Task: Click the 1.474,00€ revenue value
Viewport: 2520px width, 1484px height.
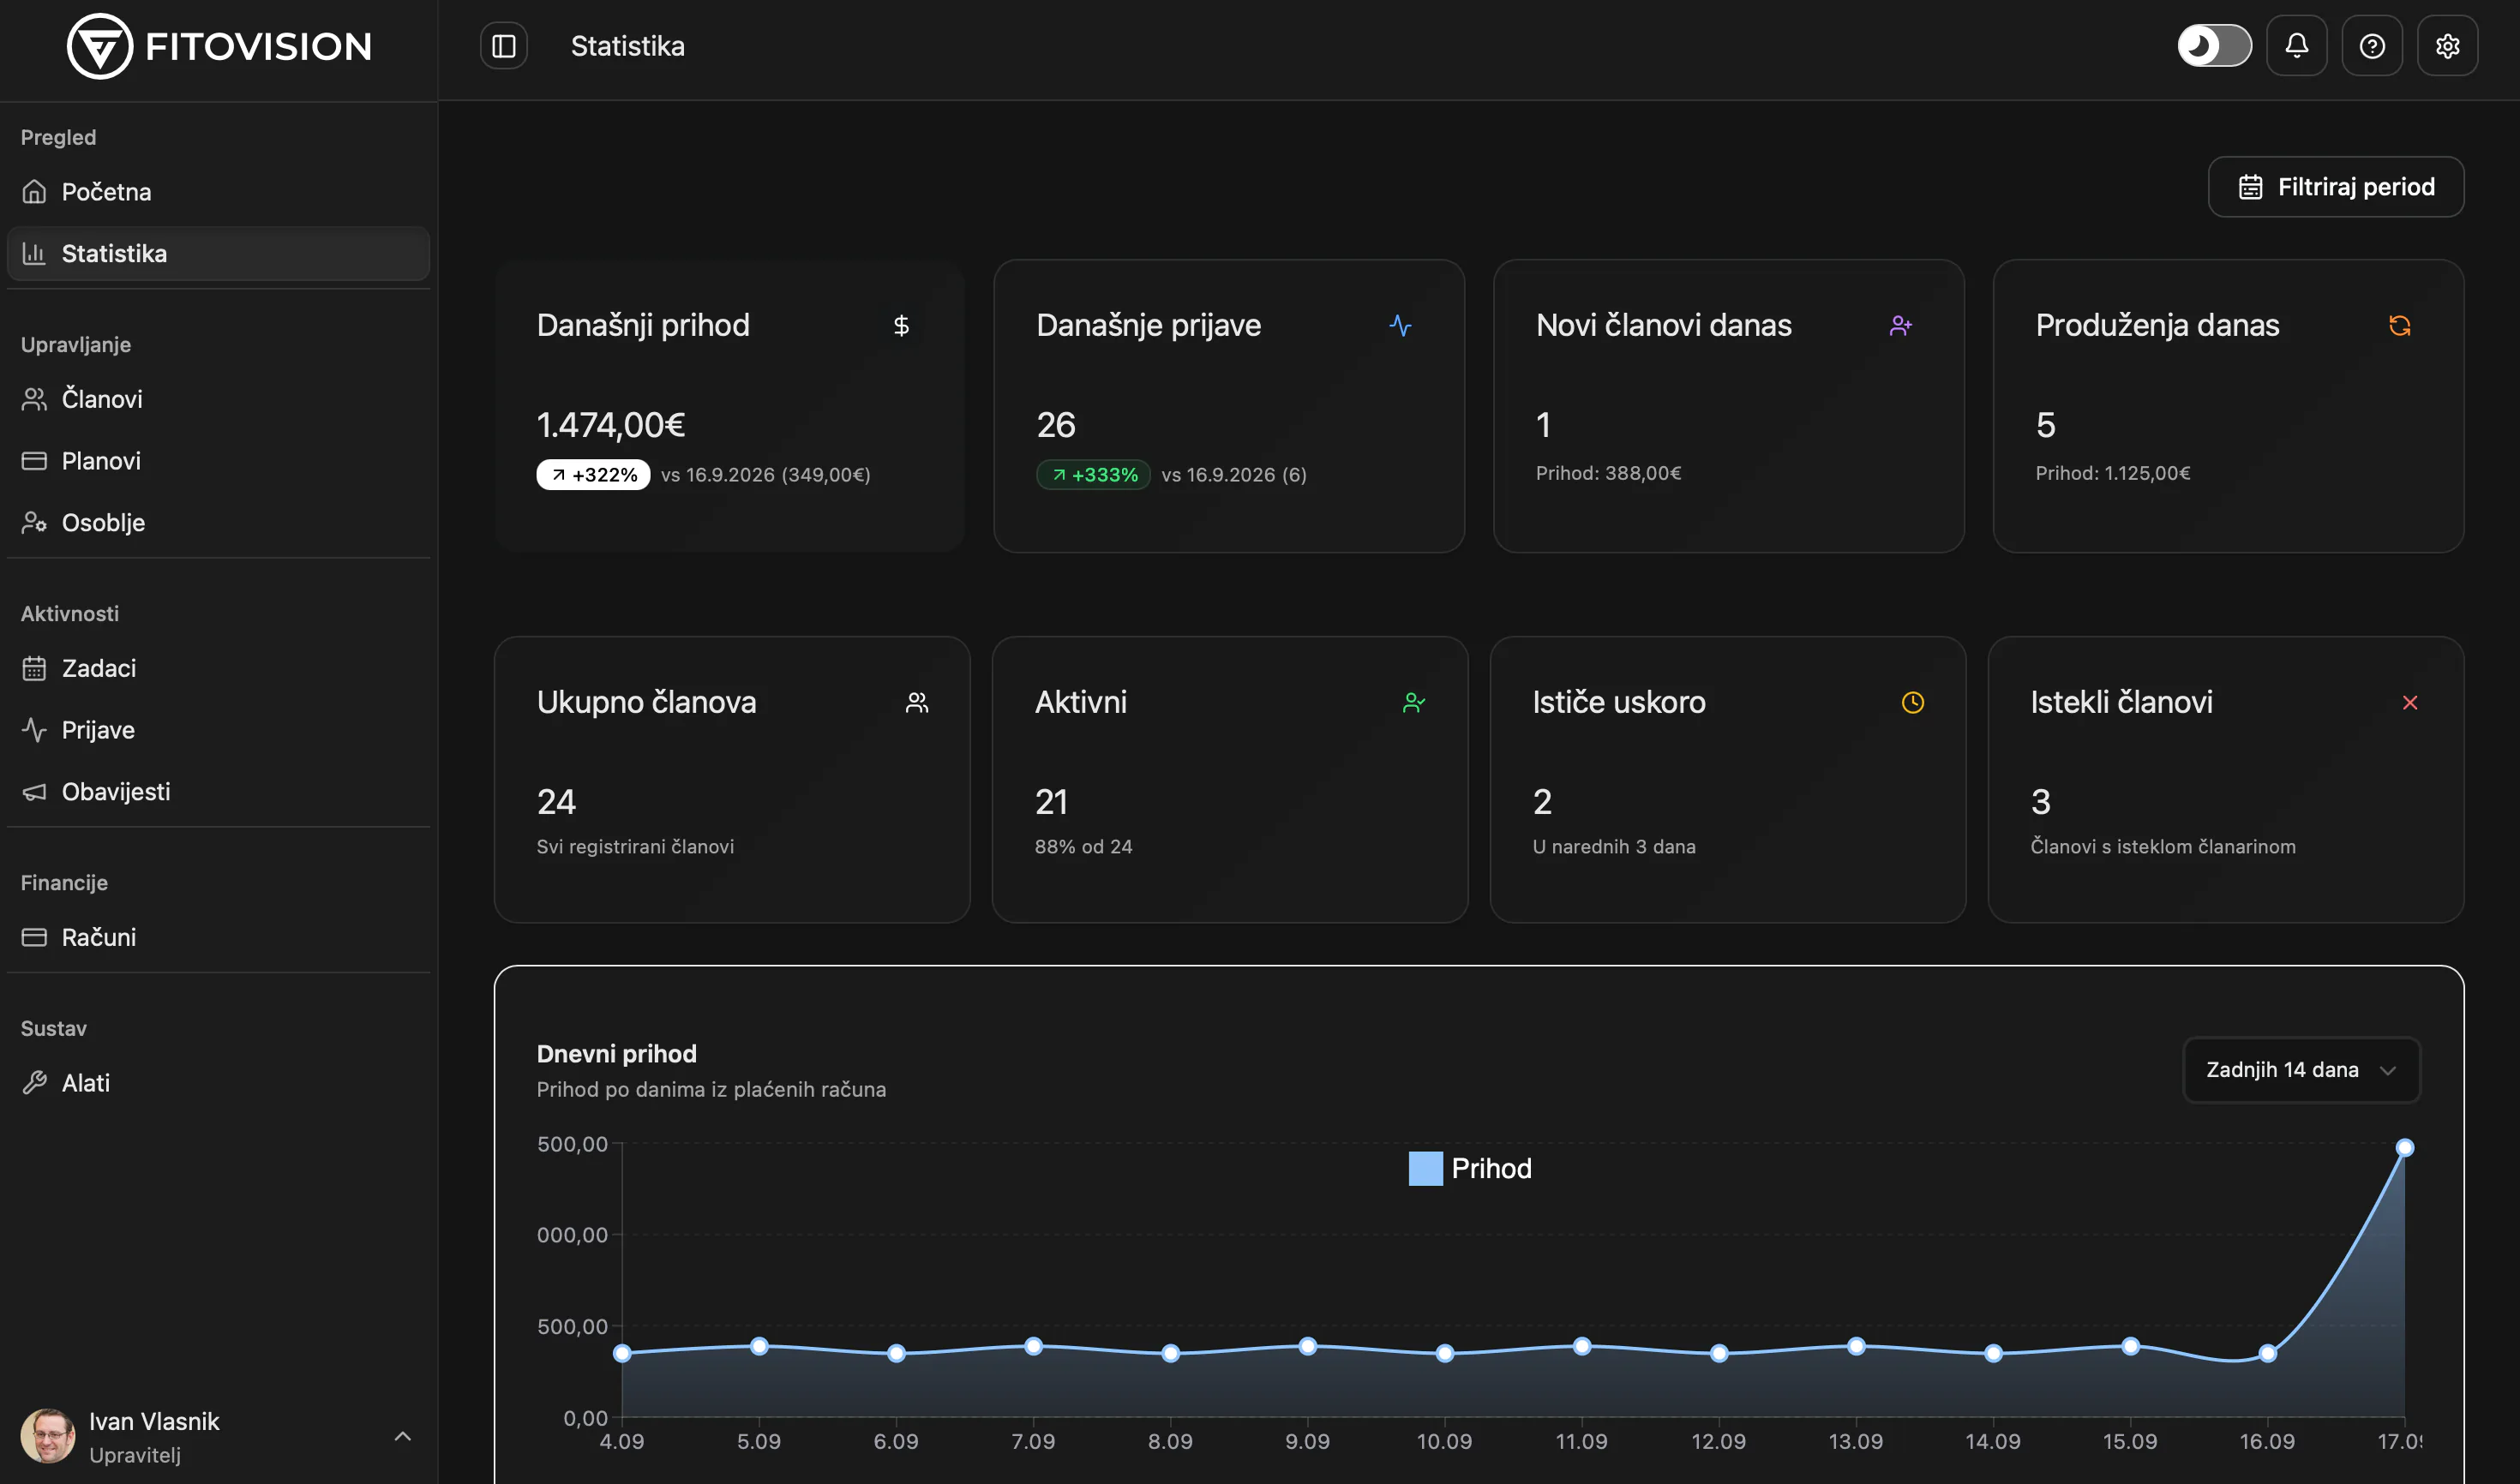Action: point(611,425)
